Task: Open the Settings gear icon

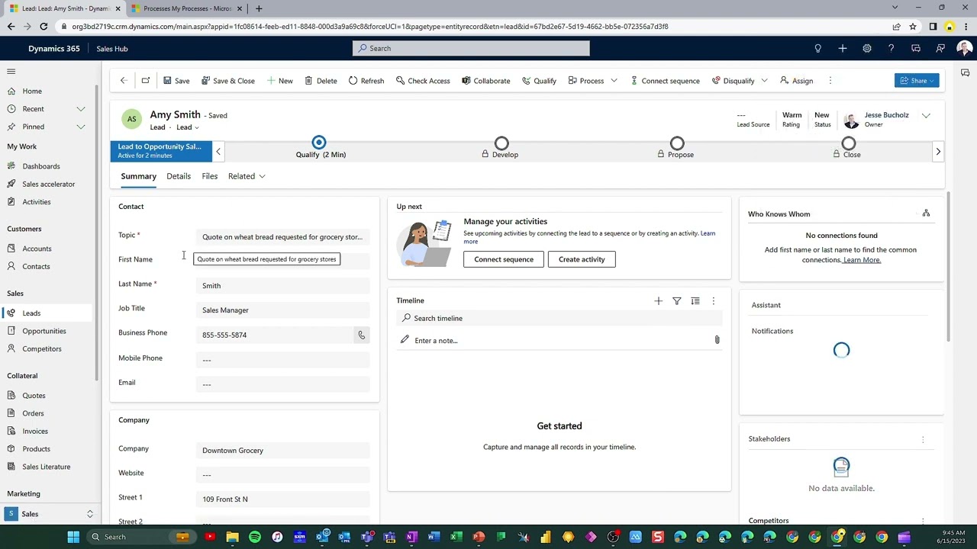Action: tap(866, 48)
